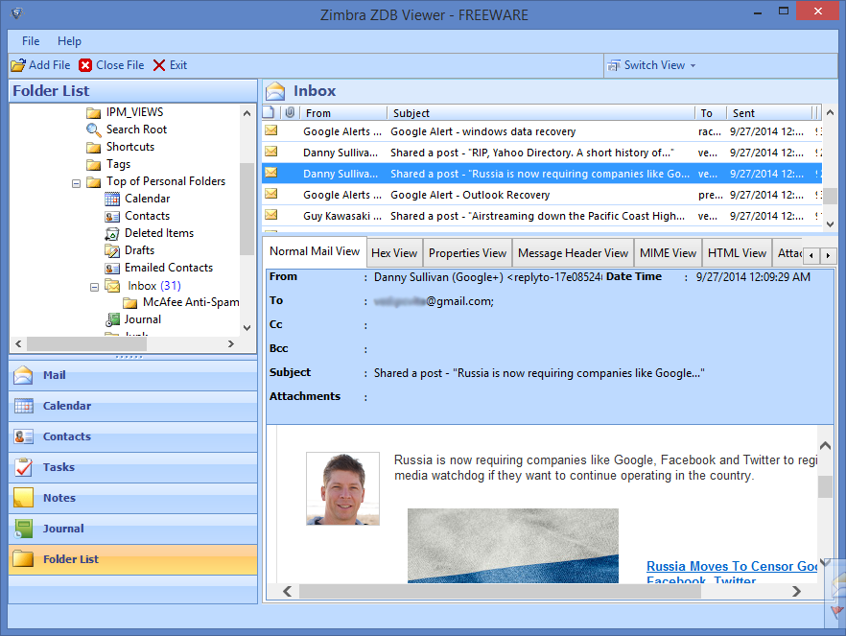
Task: Click the Add File folder icon
Action: click(x=18, y=65)
